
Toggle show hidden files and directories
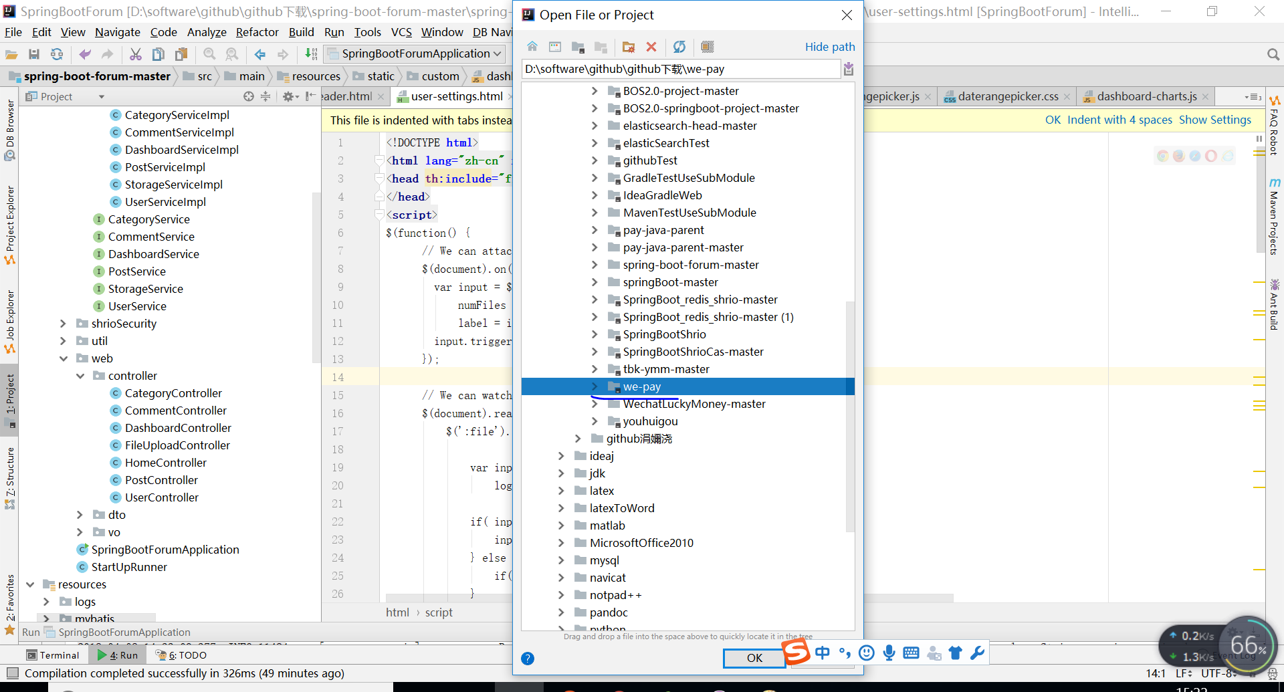tap(708, 47)
